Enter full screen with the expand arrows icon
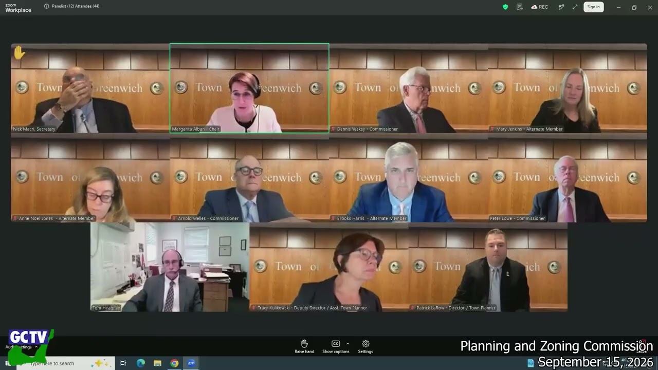Image resolution: width=658 pixels, height=370 pixels. coord(575,7)
